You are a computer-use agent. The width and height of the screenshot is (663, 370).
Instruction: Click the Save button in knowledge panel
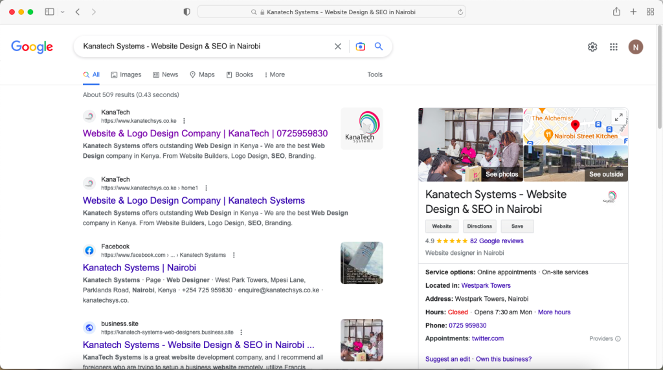point(517,226)
